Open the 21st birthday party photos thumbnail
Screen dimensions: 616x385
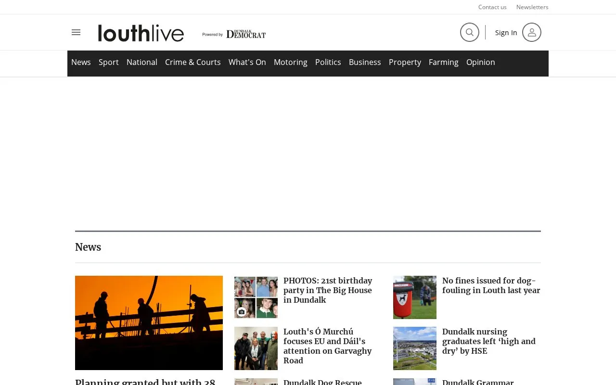tap(256, 297)
